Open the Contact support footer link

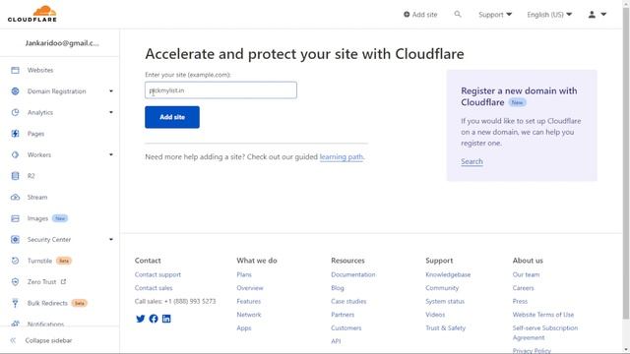point(157,274)
